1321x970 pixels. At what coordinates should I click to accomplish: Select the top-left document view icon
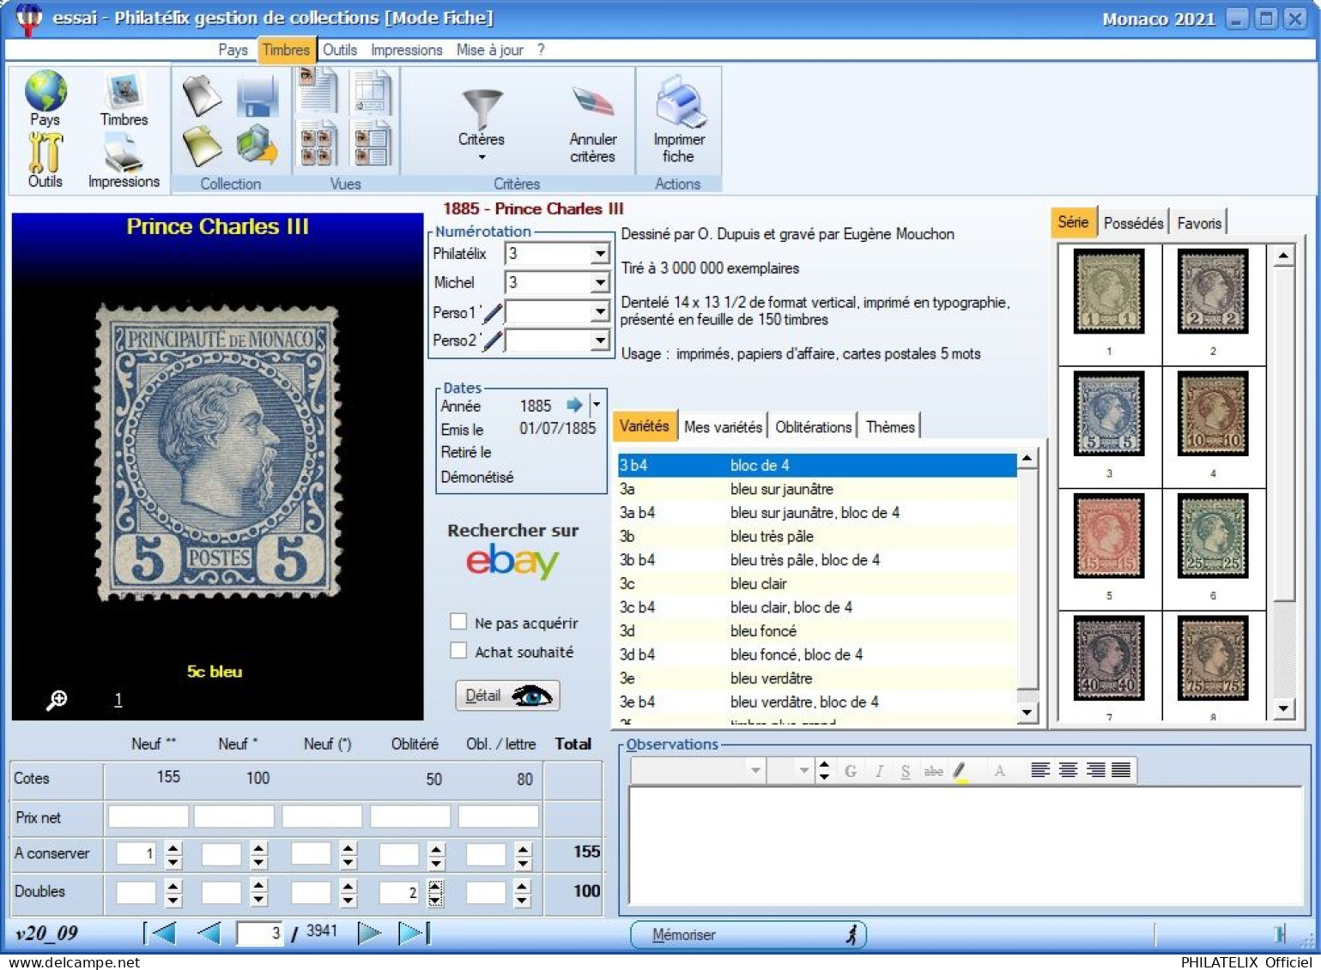(318, 91)
